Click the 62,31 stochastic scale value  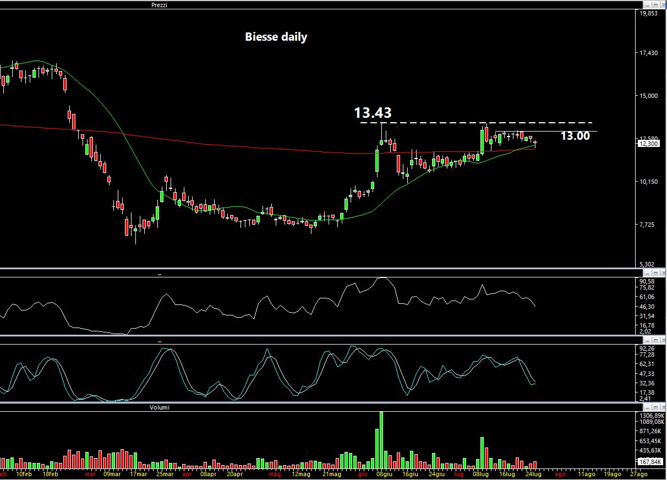pyautogui.click(x=647, y=364)
